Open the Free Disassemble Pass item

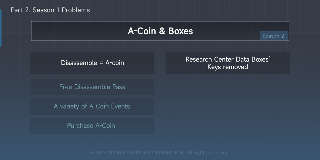(x=92, y=87)
